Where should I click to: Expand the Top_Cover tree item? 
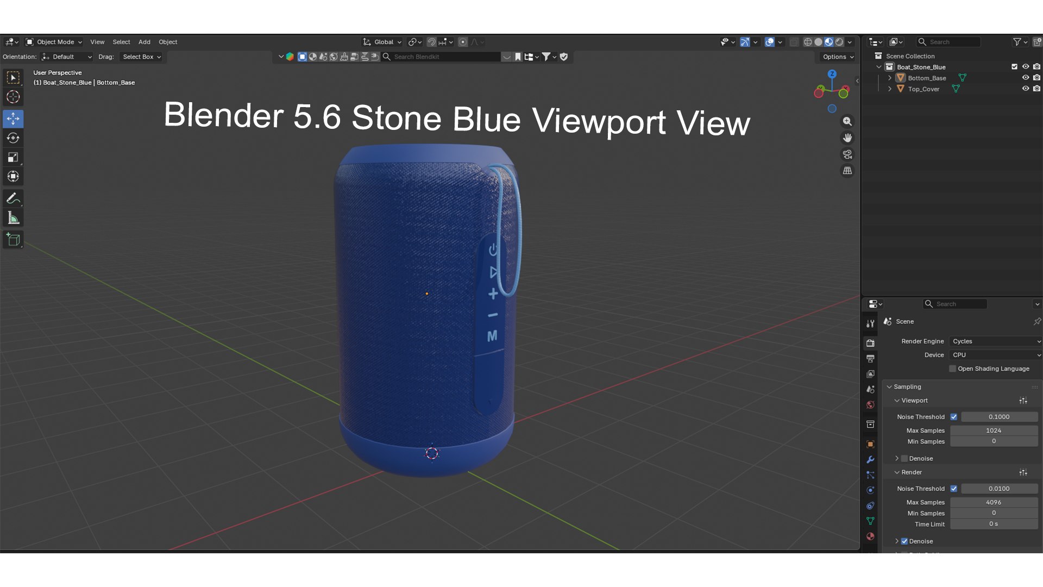click(x=890, y=89)
